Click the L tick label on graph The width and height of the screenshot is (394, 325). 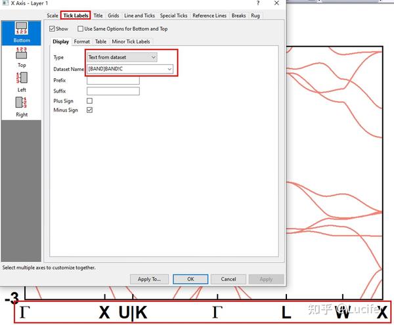point(286,313)
